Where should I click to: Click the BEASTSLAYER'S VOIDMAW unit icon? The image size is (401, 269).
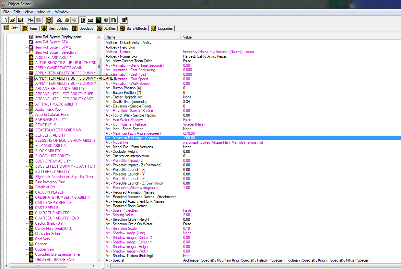pos(31,130)
